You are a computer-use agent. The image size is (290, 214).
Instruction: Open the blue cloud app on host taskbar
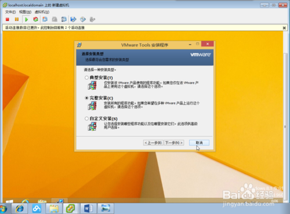(37, 209)
